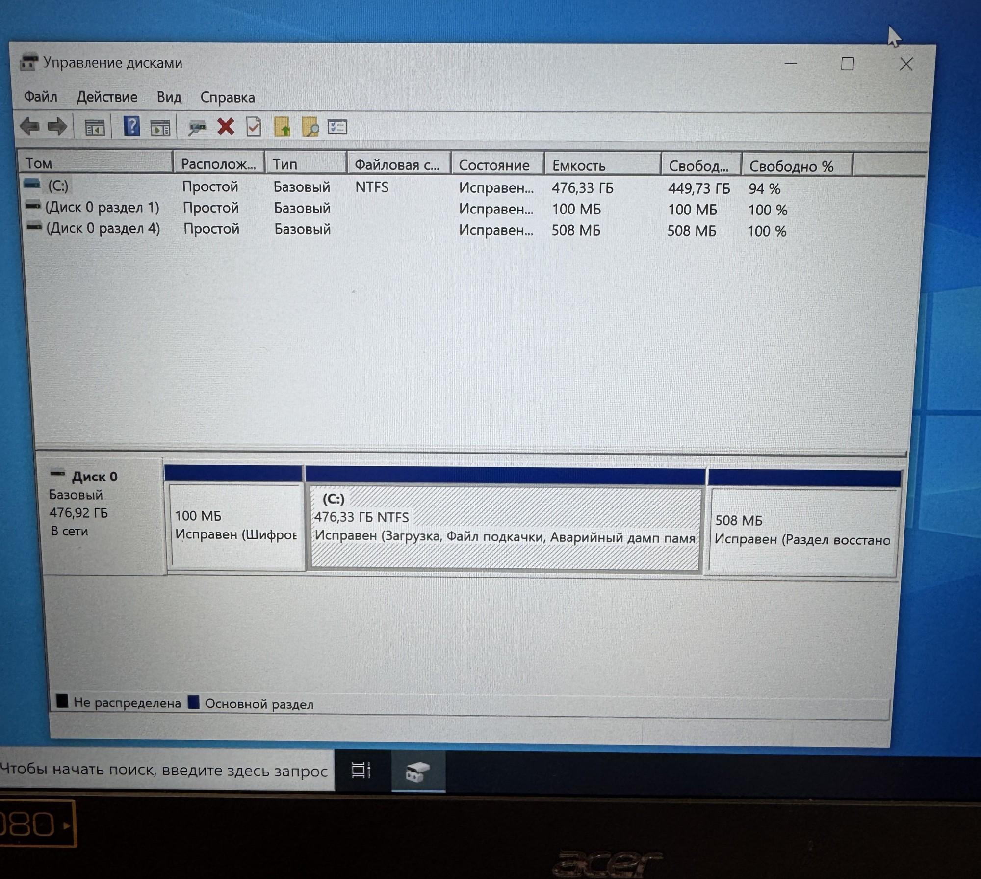The width and height of the screenshot is (981, 879).
Task: Open the Действие menu
Action: (x=107, y=97)
